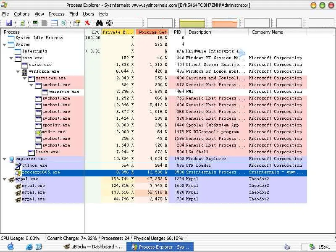Click the physical memory mini graph in toolbar
The image size is (336, 252).
(224, 23)
